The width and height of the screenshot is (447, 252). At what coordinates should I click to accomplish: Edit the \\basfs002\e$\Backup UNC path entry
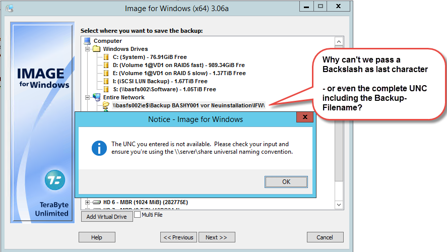click(188, 105)
